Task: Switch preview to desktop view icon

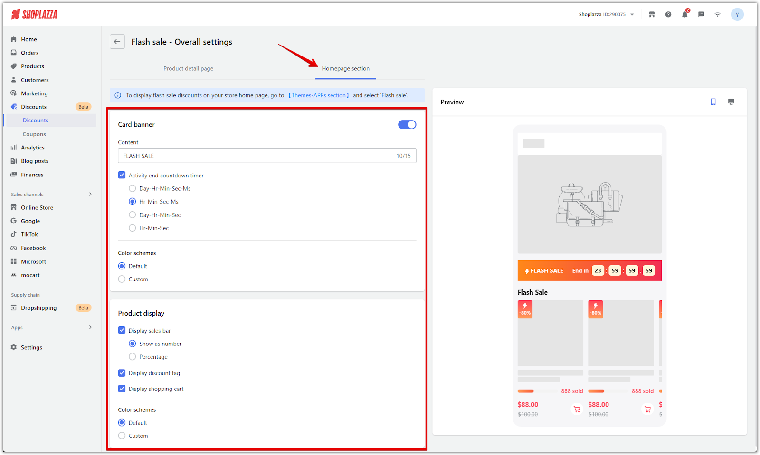Action: (x=731, y=102)
